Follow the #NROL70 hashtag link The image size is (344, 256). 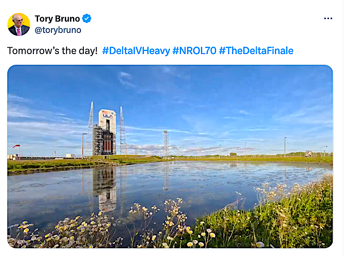[x=194, y=51]
